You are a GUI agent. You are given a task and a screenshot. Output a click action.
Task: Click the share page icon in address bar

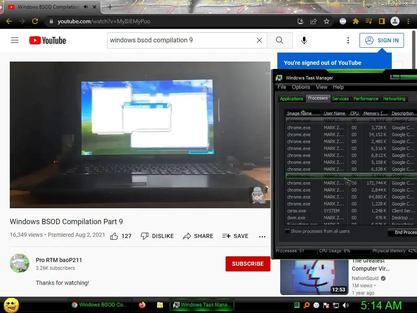point(314,21)
